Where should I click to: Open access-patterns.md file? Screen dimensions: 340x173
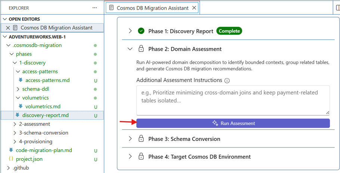coord(47,80)
